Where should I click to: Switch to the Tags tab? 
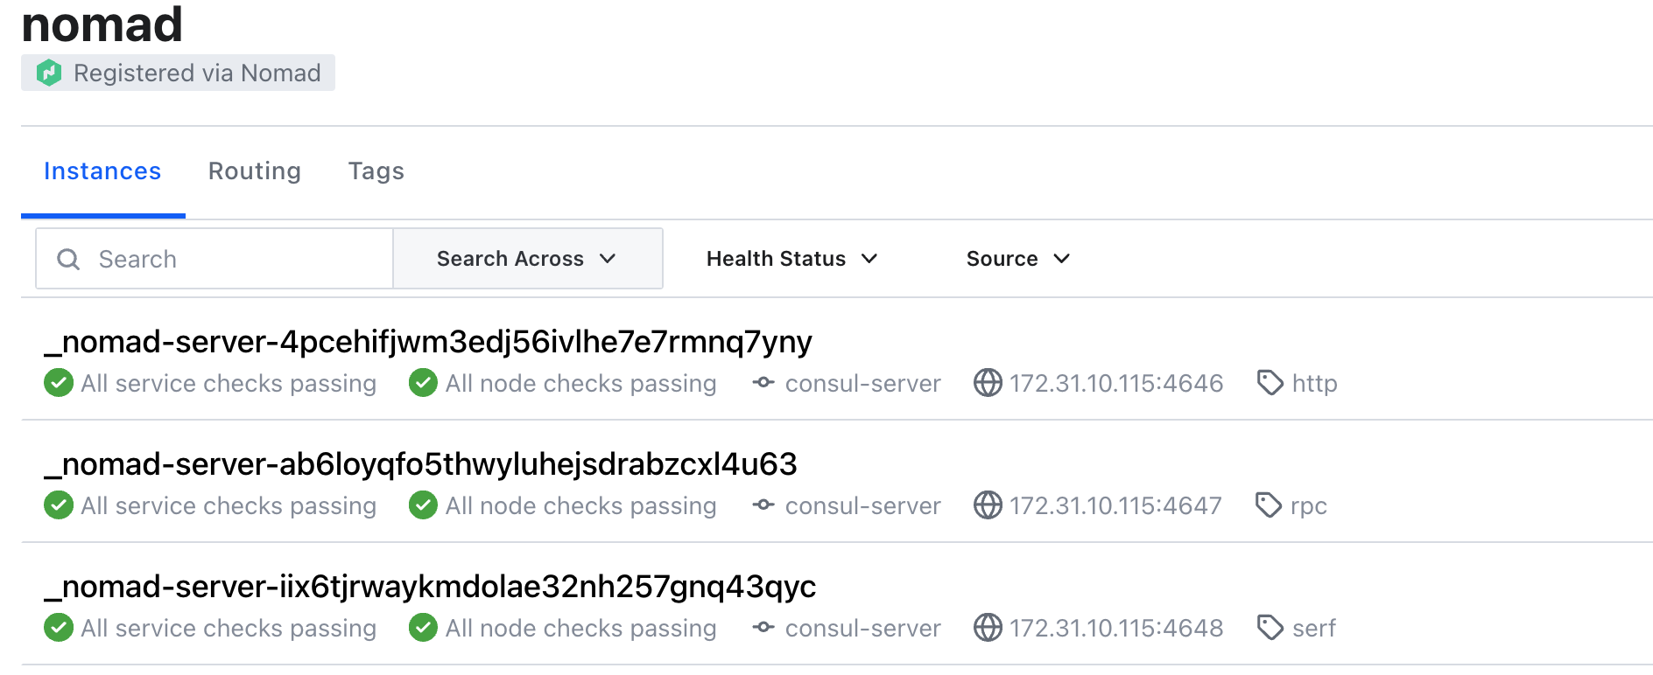tap(376, 171)
